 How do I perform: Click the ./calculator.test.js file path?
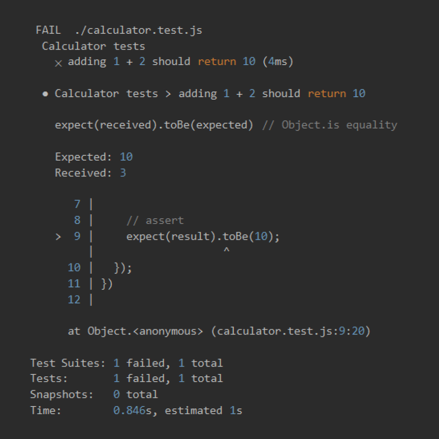(138, 30)
